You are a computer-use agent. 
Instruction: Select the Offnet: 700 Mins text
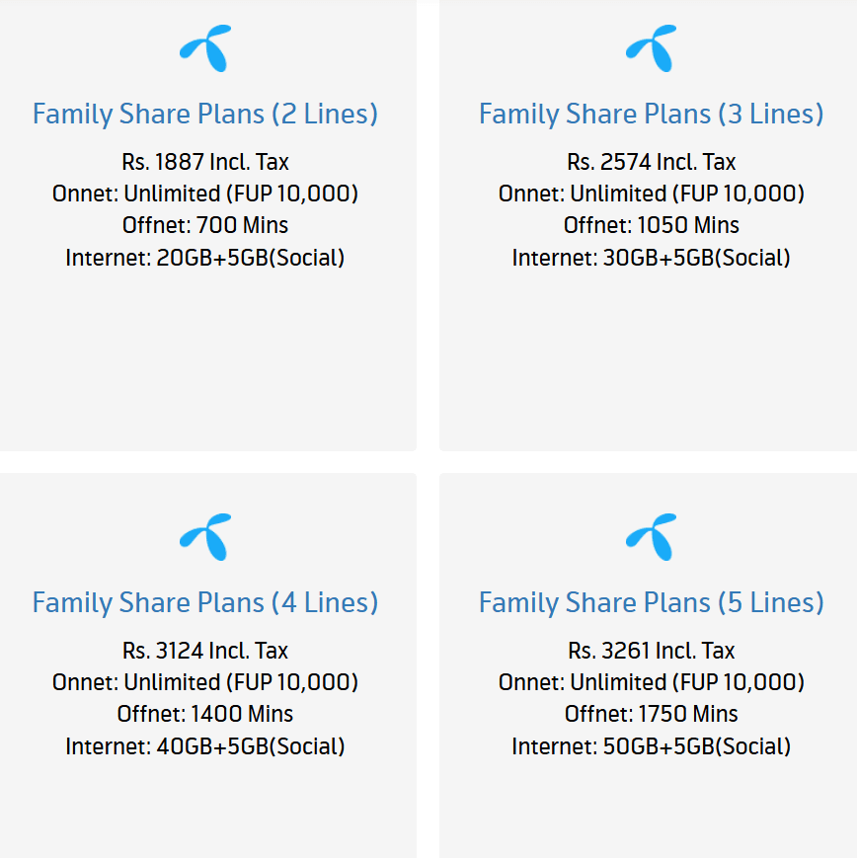pyautogui.click(x=205, y=225)
